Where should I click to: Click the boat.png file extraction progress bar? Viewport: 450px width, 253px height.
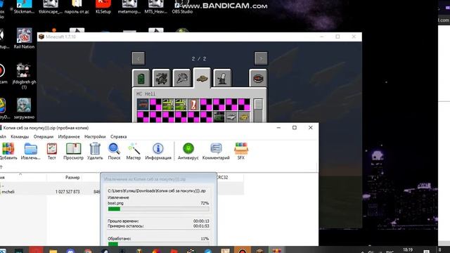158,209
